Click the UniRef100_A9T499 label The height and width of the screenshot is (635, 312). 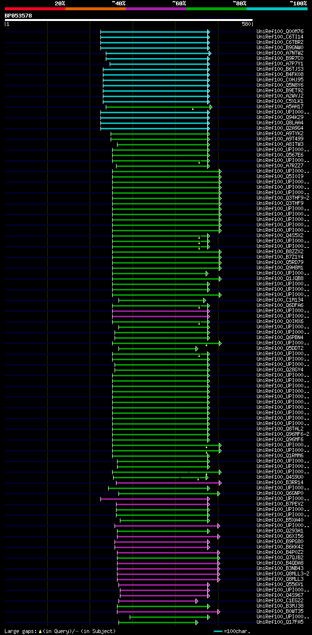tap(280, 139)
